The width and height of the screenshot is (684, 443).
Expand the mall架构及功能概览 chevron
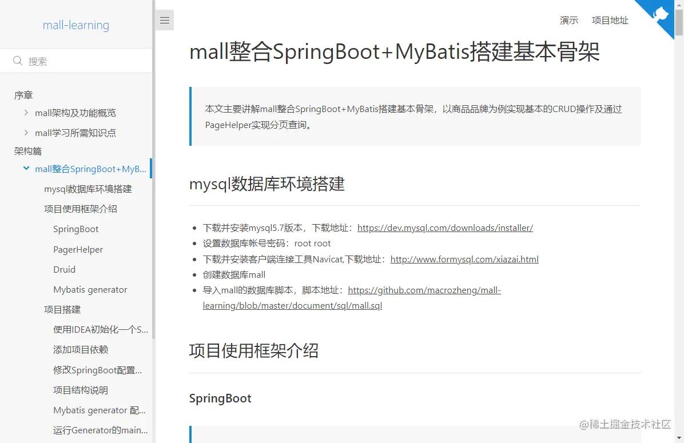[x=25, y=113]
